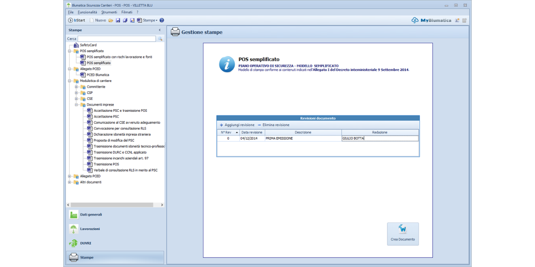
Task: Open the Lavorazioni section
Action: coord(90,229)
